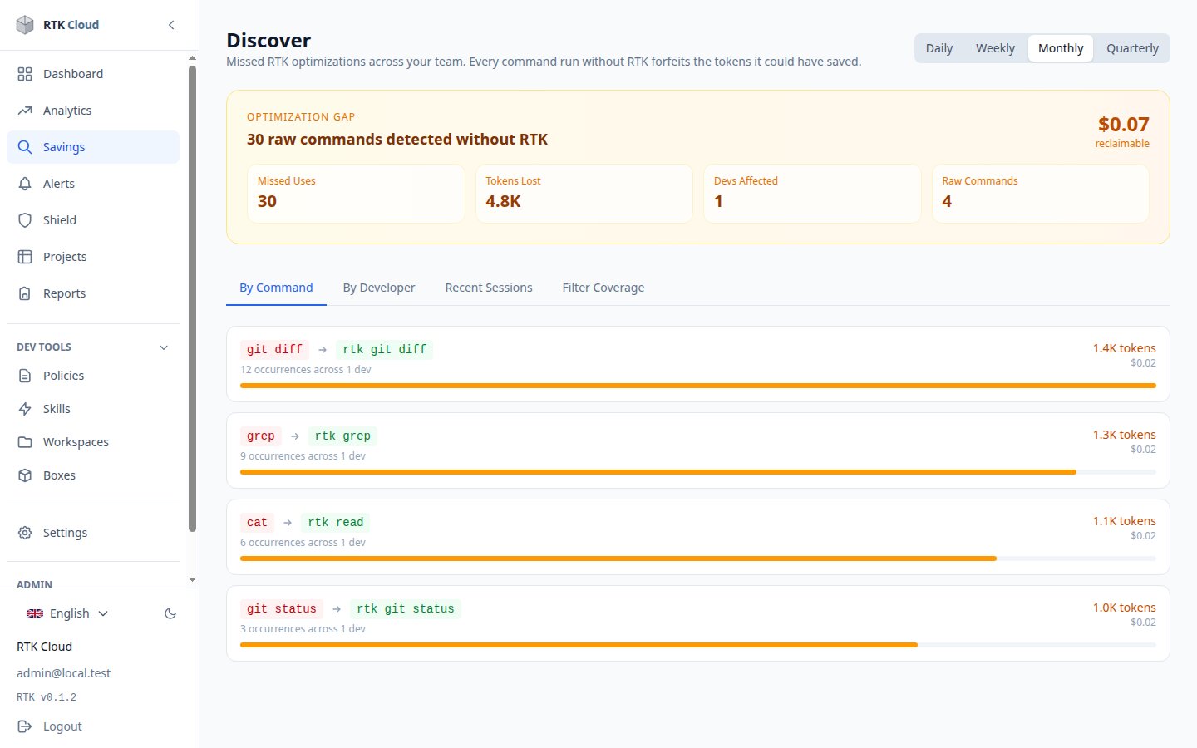1197x748 pixels.
Task: Switch to the By Developer tab
Action: (x=379, y=288)
